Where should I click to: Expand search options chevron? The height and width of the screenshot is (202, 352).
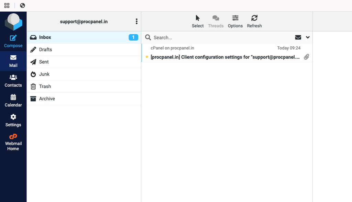point(308,37)
